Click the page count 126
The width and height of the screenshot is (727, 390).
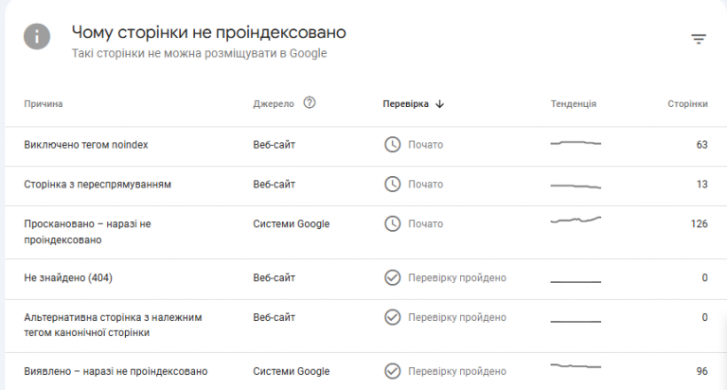click(700, 223)
